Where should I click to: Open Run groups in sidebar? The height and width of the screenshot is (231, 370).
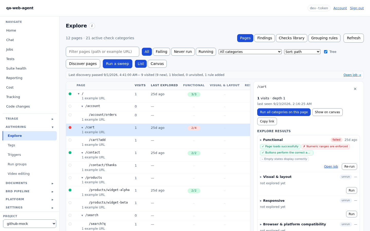[30, 164]
